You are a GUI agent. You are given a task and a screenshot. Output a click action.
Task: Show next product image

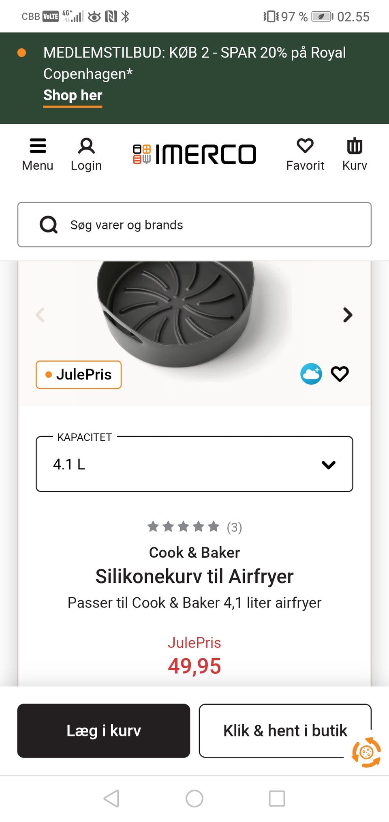[347, 315]
